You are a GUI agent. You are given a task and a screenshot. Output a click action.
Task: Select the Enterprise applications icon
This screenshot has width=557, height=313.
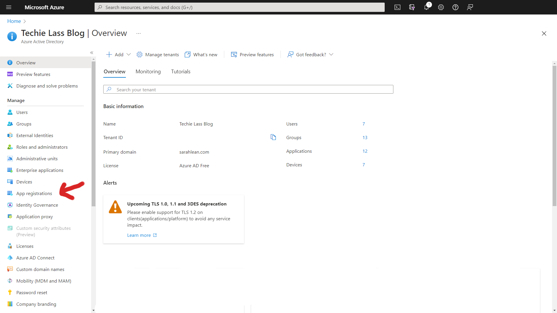coord(10,170)
